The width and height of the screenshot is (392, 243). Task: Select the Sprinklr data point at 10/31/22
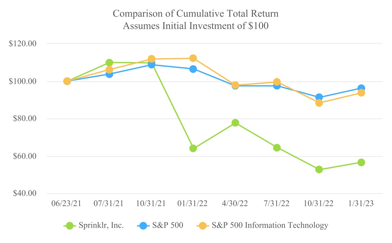[319, 169]
